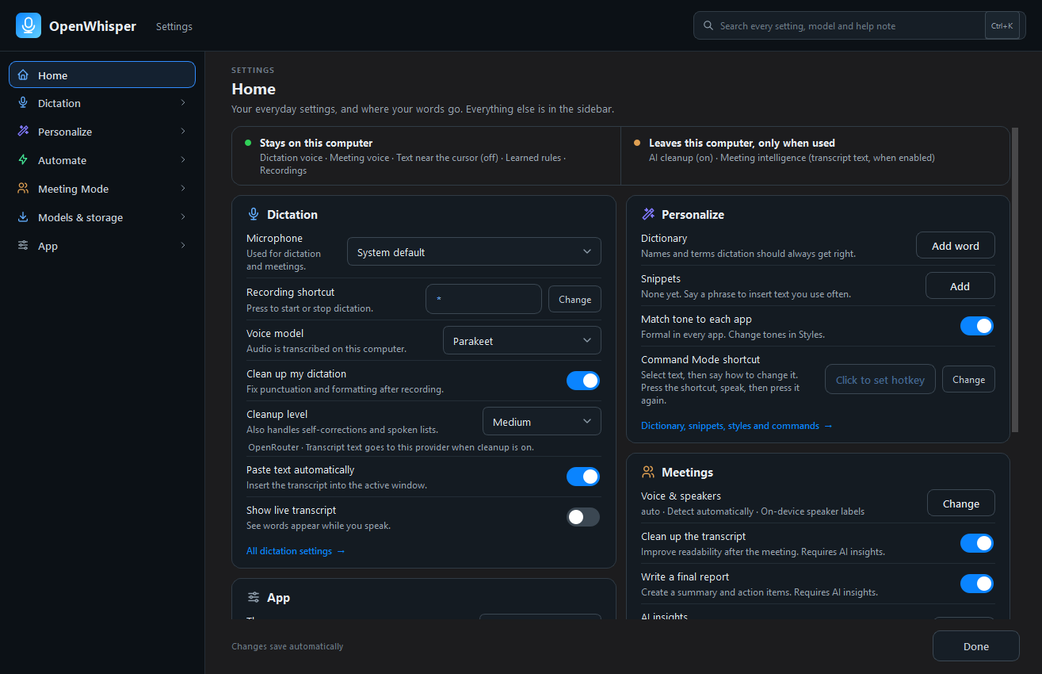Enable Show live transcript
Screen dimensions: 1042x674
(583, 517)
